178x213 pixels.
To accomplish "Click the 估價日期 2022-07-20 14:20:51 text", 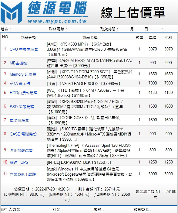I will (x=42, y=189).
